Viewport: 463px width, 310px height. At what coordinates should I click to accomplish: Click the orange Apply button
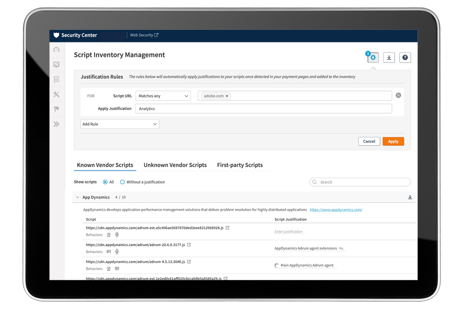(393, 141)
